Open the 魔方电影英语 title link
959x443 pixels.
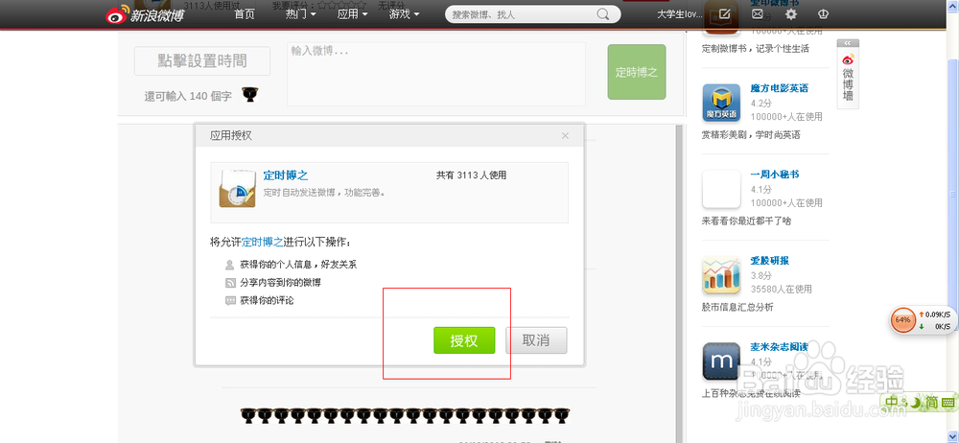(779, 89)
